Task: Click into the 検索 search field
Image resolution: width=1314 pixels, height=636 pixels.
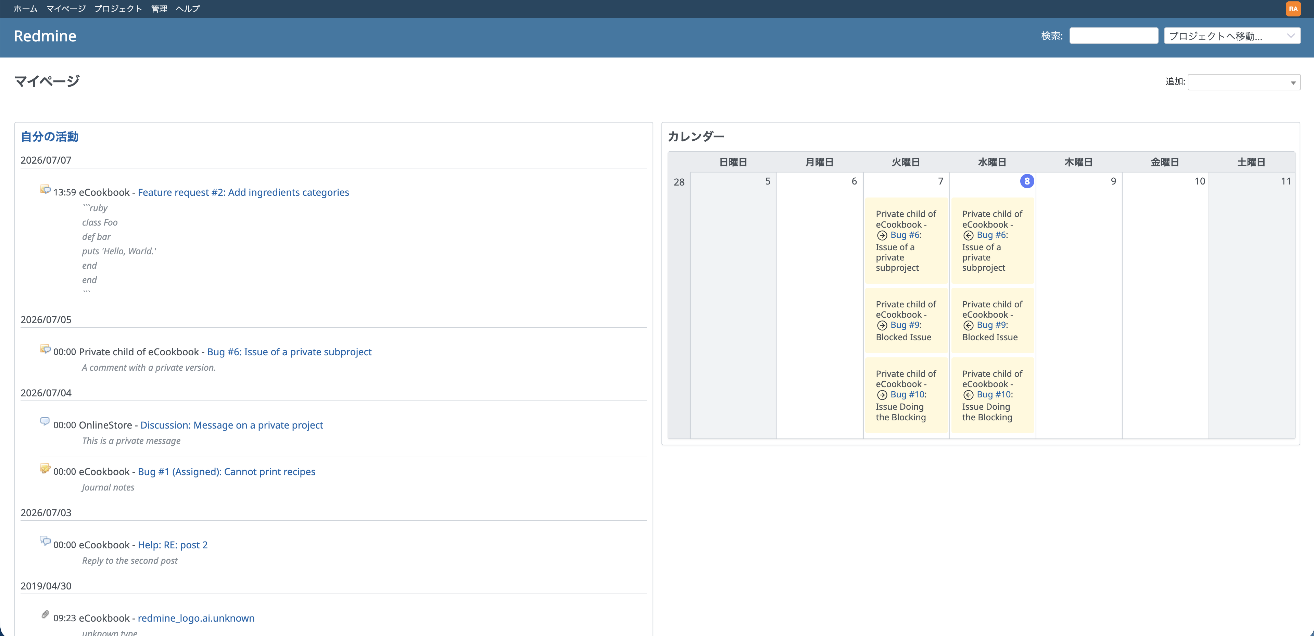Action: point(1113,36)
